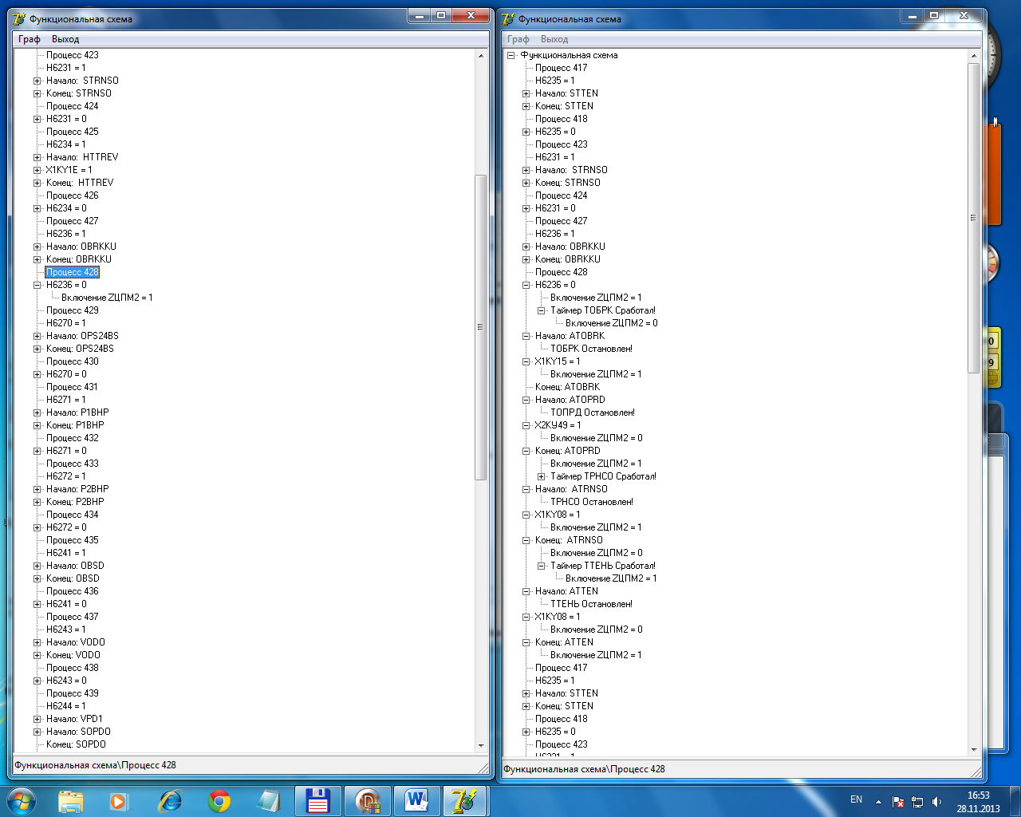
Task: Switch to Microsoft Word in the taskbar
Action: (416, 801)
